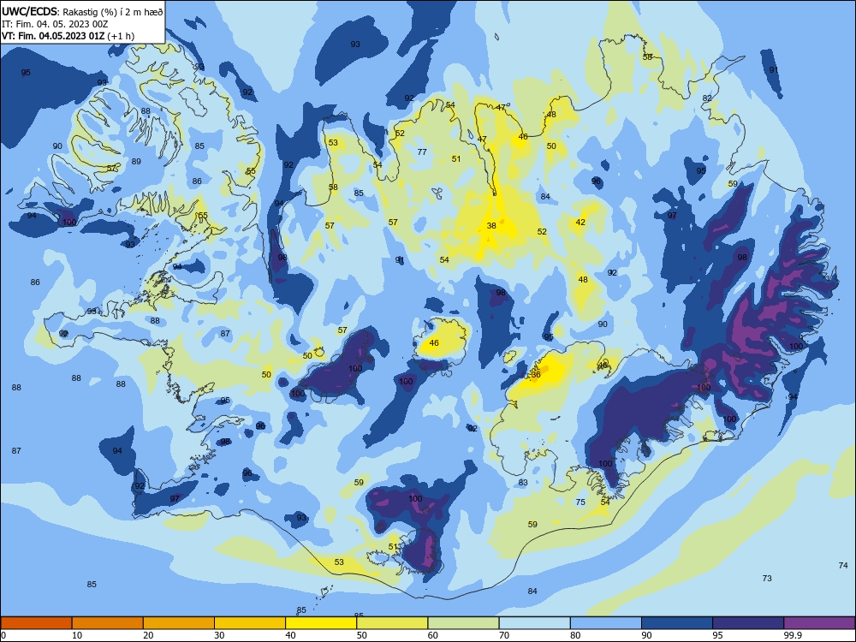Select the '60' legend tick label
The width and height of the screenshot is (856, 642).
point(432,635)
